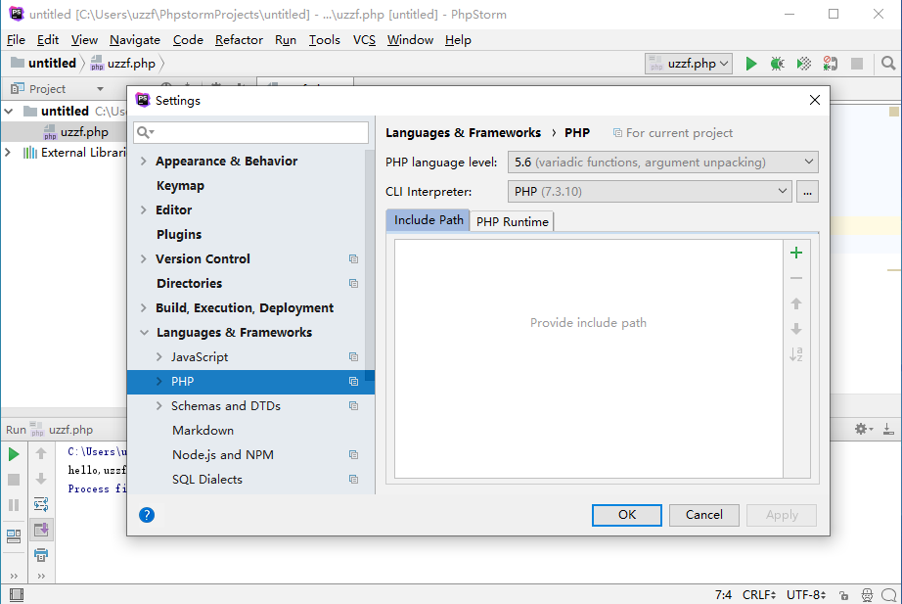Viewport: 902px width, 604px height.
Task: Expand External Libraries in project tree
Action: coord(8,153)
